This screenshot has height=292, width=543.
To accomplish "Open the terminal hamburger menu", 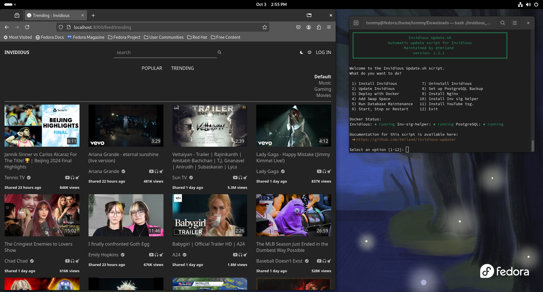I will click(x=515, y=23).
